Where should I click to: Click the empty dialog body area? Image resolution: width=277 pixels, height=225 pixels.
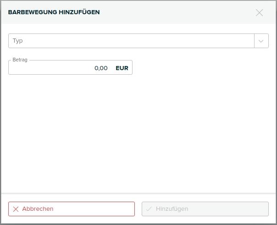(138, 134)
